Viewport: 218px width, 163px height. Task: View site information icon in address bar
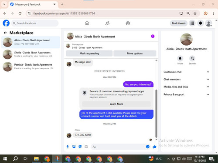point(29,13)
